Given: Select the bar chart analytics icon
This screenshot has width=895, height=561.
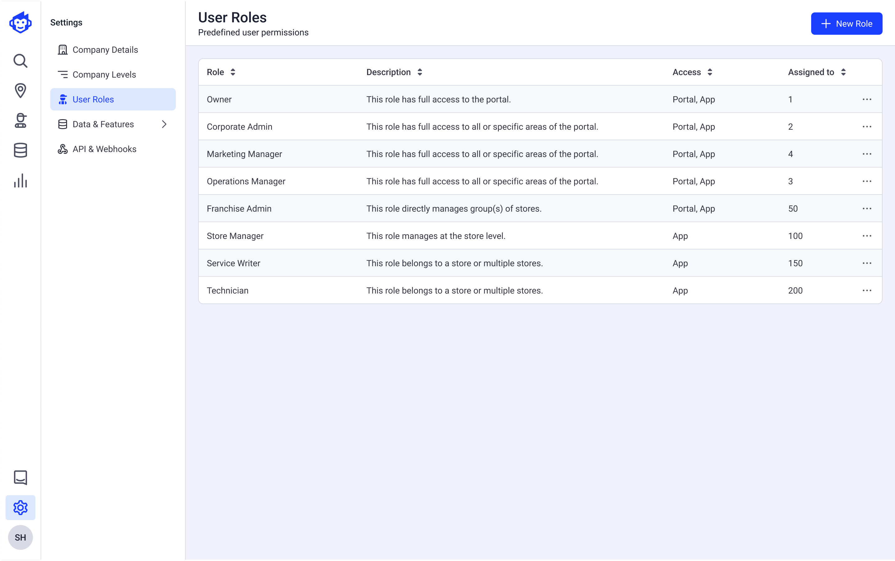Looking at the screenshot, I should pyautogui.click(x=20, y=181).
